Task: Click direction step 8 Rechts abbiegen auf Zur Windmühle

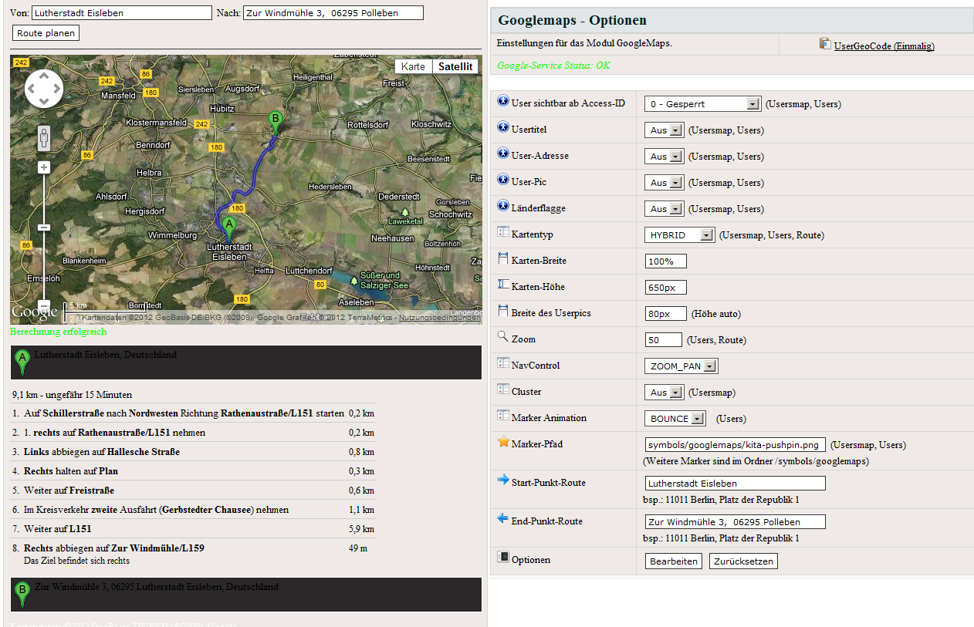Action: (194, 555)
